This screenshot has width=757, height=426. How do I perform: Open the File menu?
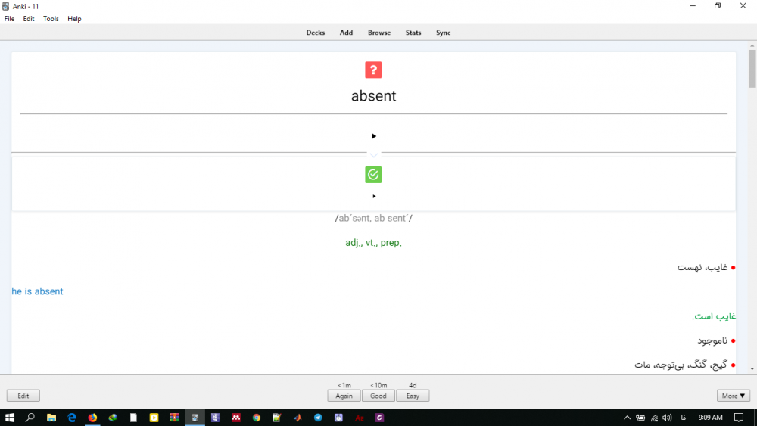[10, 19]
